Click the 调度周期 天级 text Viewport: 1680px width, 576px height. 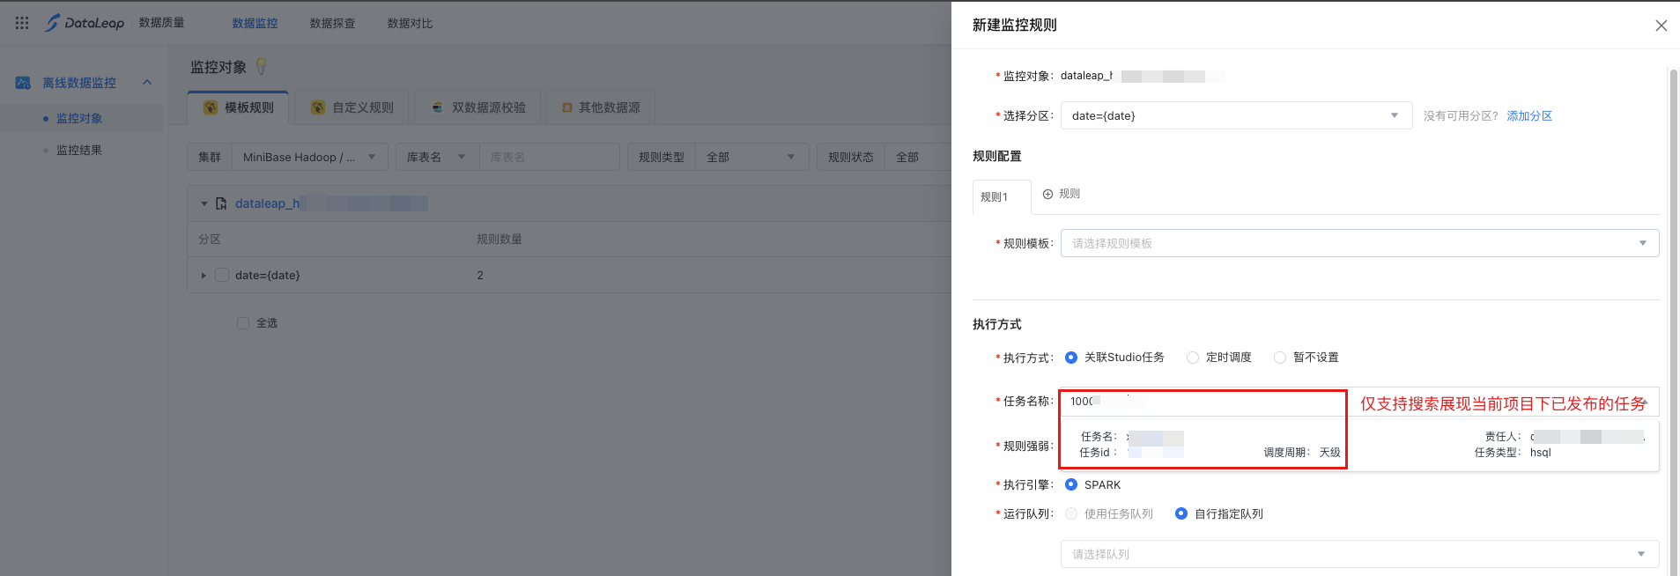1302,453
